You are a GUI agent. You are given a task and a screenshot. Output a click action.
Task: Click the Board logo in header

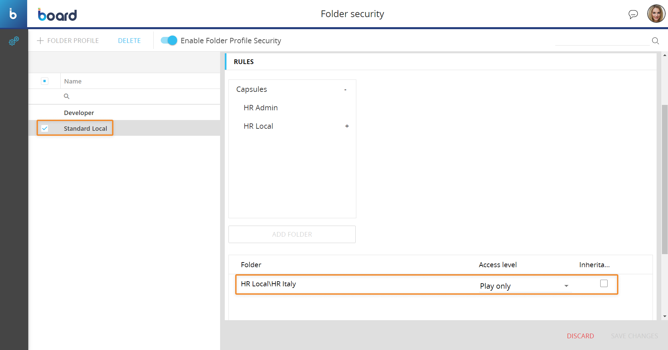point(57,15)
